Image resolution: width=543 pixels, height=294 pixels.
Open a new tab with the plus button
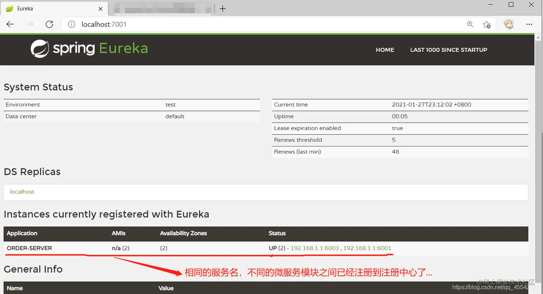tap(223, 9)
